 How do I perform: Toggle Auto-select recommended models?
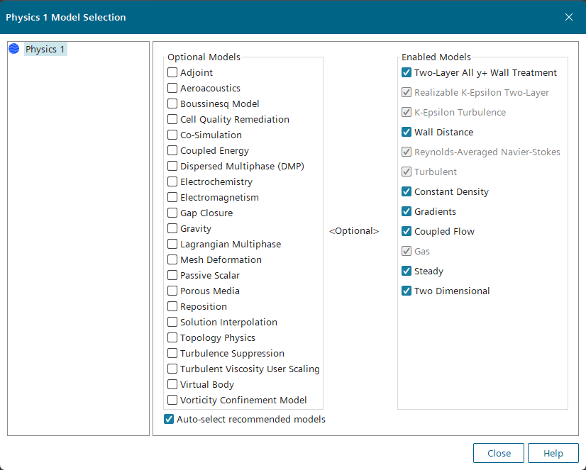[169, 419]
